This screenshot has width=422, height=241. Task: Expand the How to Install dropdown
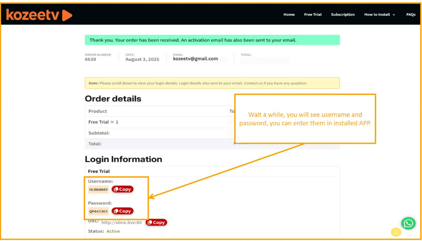pyautogui.click(x=379, y=15)
